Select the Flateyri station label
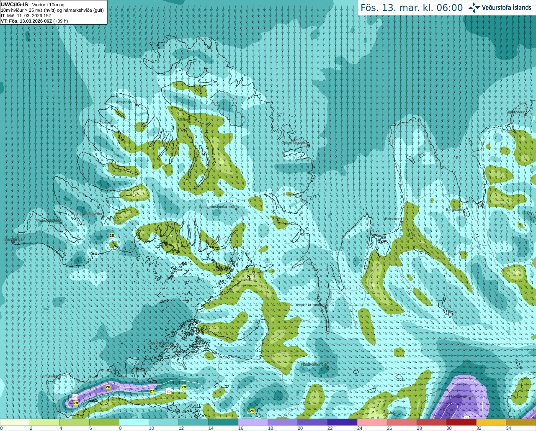Screen dimensions: 536x431 point(105,123)
